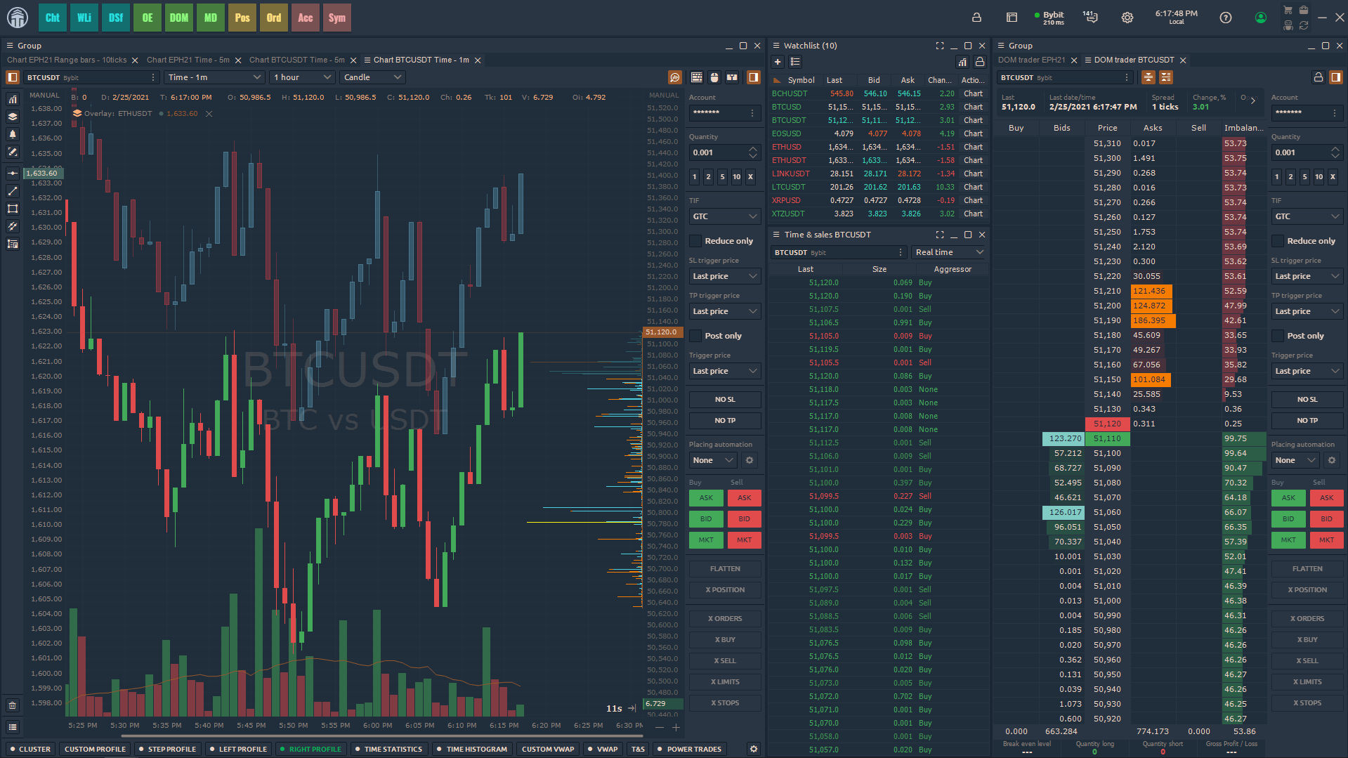Switch to Chart EPH21 Time - 5m tab

pyautogui.click(x=188, y=60)
